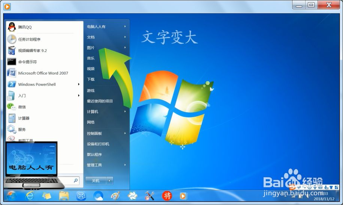Launch WeChat green bubble icon
This screenshot has height=205, width=343.
[x=11, y=107]
